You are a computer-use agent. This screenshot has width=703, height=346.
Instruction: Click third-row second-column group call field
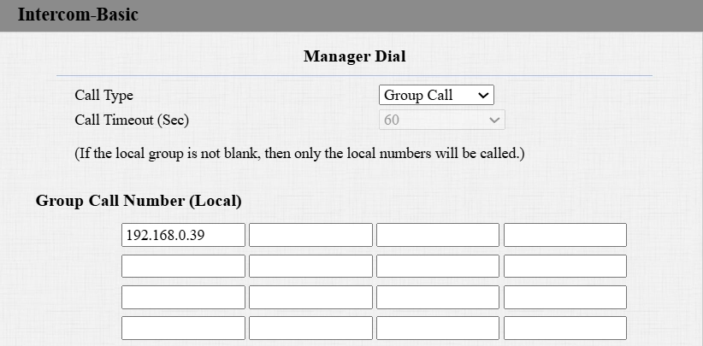pyautogui.click(x=310, y=297)
